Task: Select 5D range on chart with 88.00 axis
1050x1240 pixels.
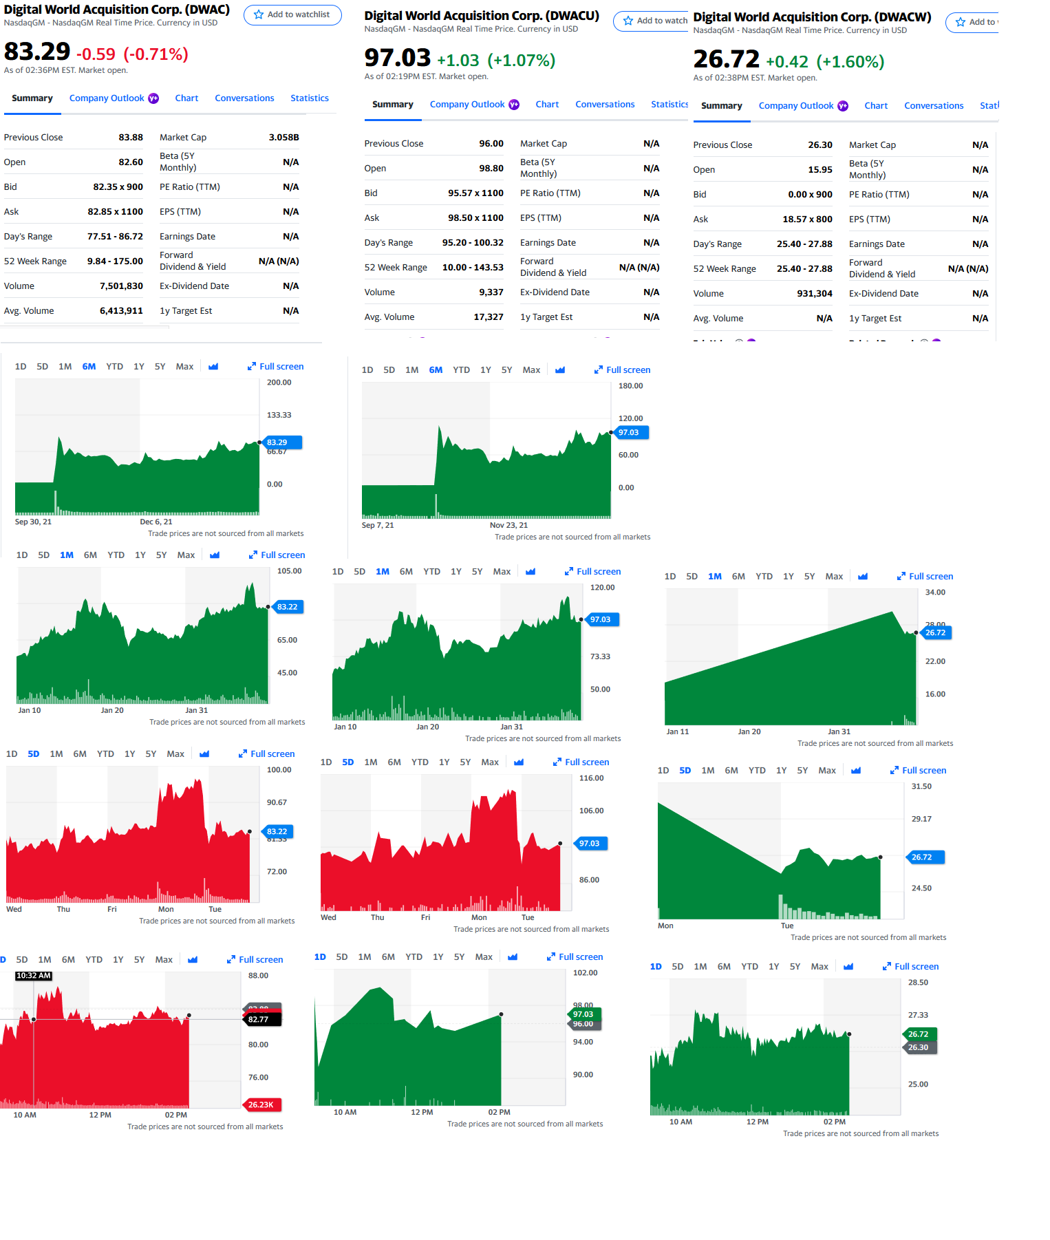Action: [22, 960]
